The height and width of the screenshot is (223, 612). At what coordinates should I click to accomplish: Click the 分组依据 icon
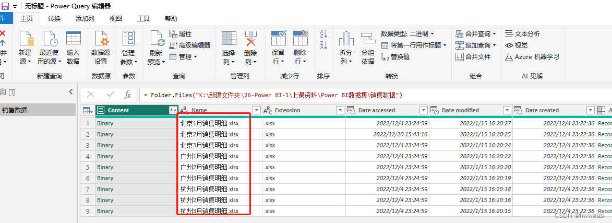point(368,39)
